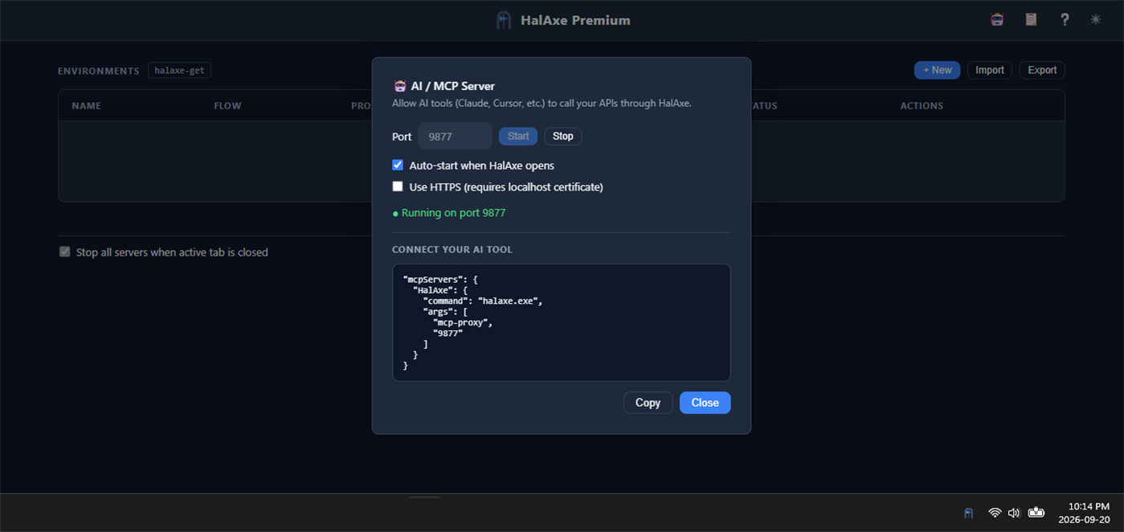This screenshot has height=532, width=1124.
Task: Click the + New environment button
Action: click(x=937, y=70)
